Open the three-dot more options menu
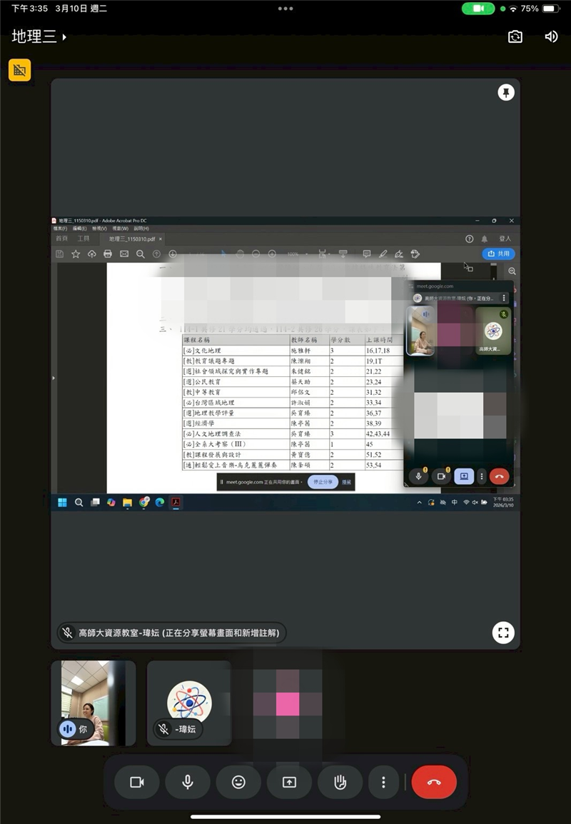Screen dimensions: 571x824 click(x=383, y=782)
